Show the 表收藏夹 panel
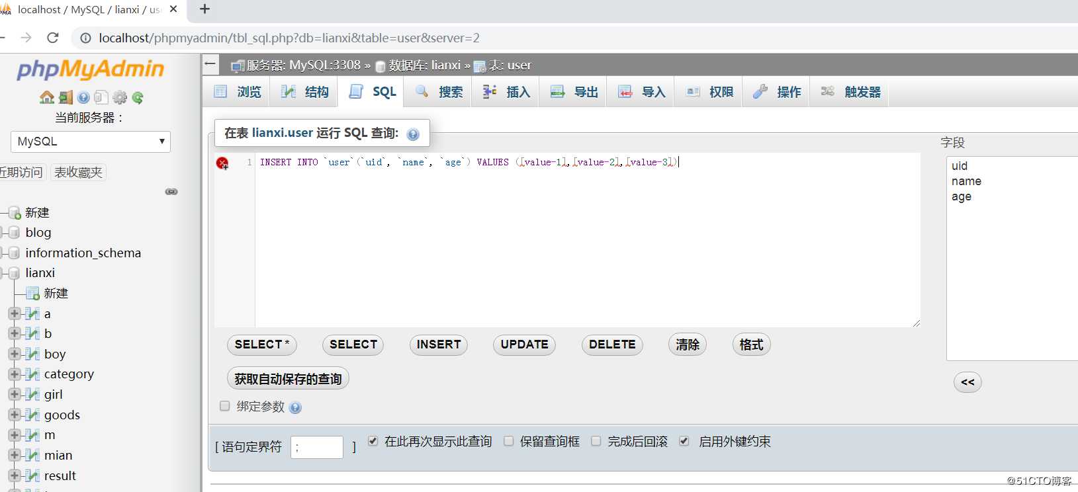 coord(78,173)
